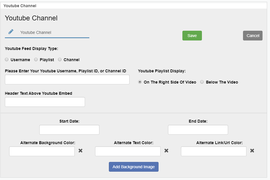Select the Username feed display type

coord(7,60)
